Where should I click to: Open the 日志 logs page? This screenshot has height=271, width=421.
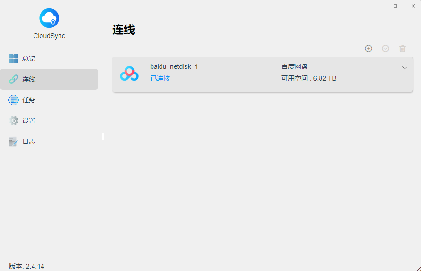(28, 141)
